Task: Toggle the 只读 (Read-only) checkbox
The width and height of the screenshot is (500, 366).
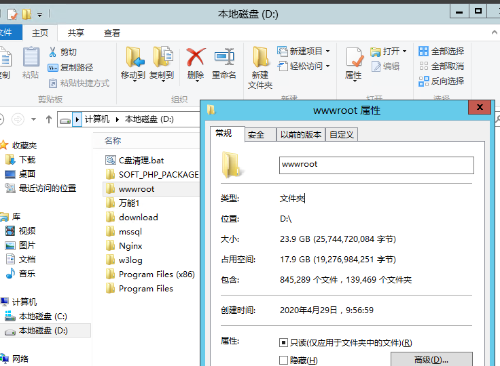Action: tap(284, 343)
